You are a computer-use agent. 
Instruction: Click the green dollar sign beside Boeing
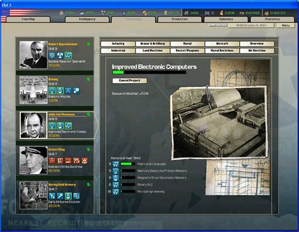coord(88,79)
